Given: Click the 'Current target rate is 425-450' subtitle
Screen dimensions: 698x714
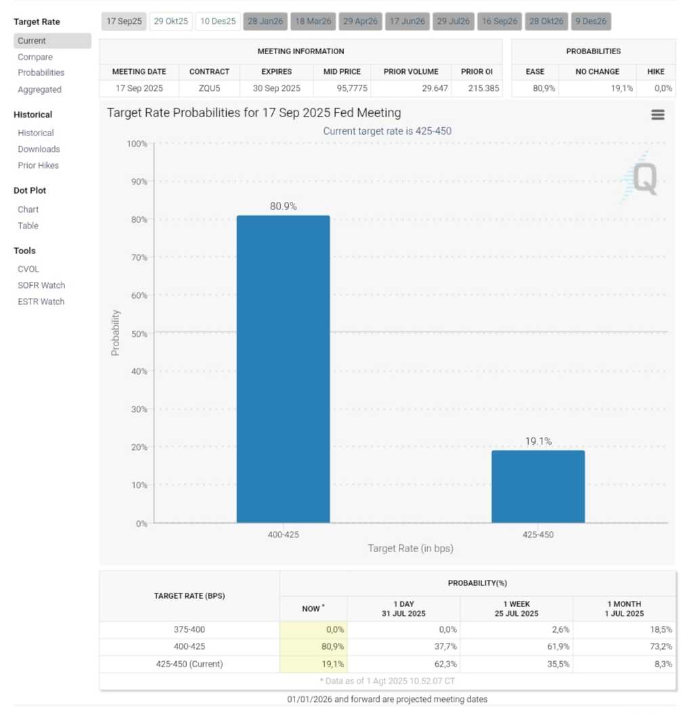Looking at the screenshot, I should [x=387, y=131].
